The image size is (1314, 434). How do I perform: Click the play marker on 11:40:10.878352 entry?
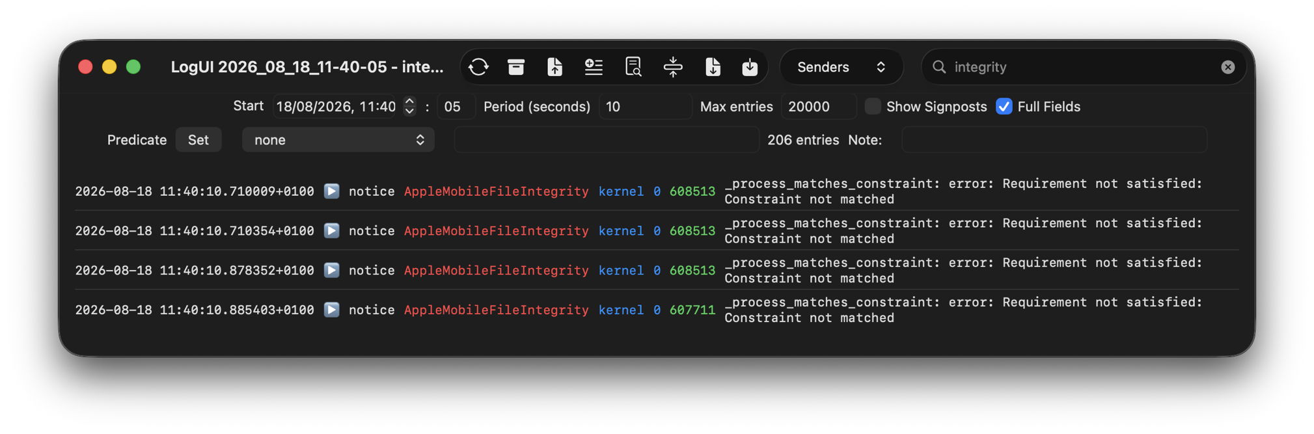(x=332, y=270)
